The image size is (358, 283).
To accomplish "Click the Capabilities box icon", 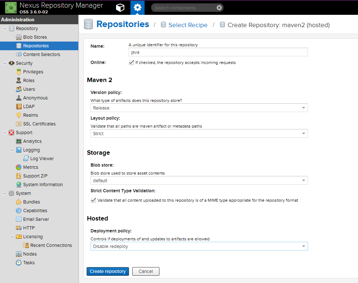I will (x=19, y=211).
